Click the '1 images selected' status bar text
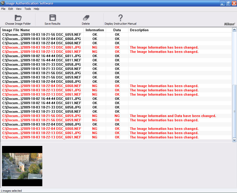Screen dimensions: 237x193 pyautogui.click(x=11, y=191)
